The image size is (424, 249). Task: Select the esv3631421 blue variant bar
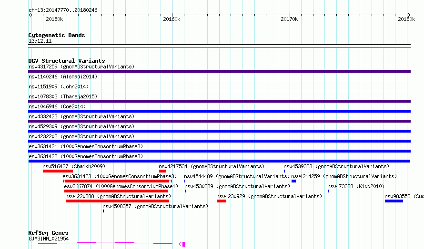(219, 151)
